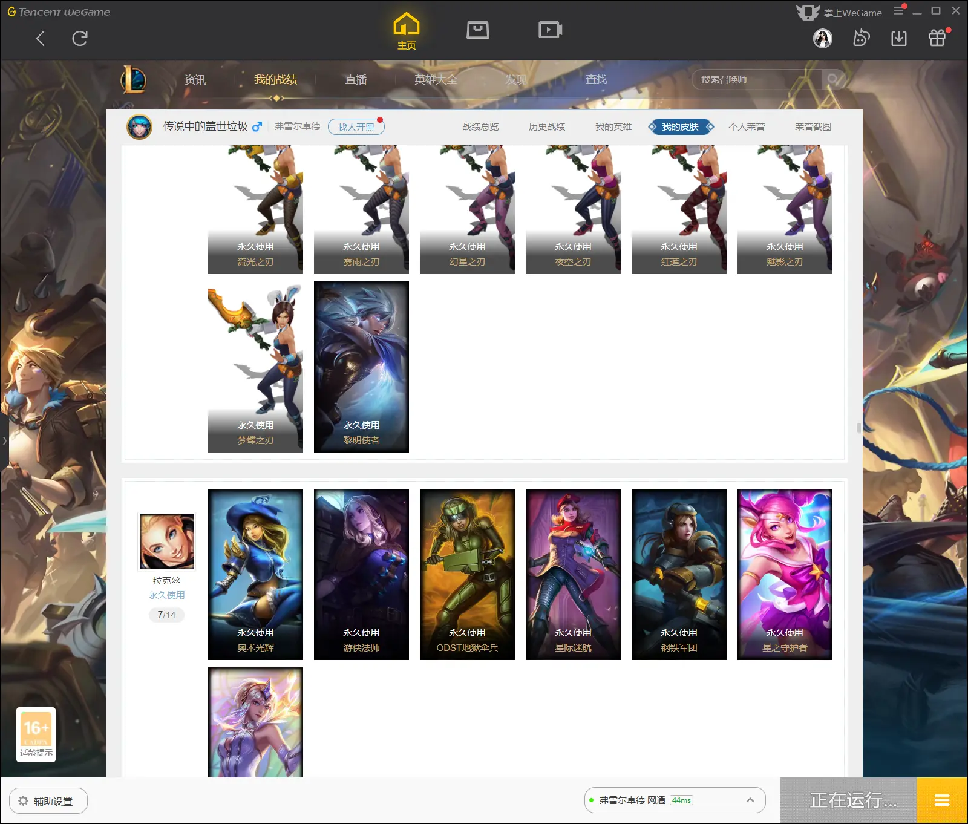Open the 雾雨之刃 skin card

(x=361, y=209)
